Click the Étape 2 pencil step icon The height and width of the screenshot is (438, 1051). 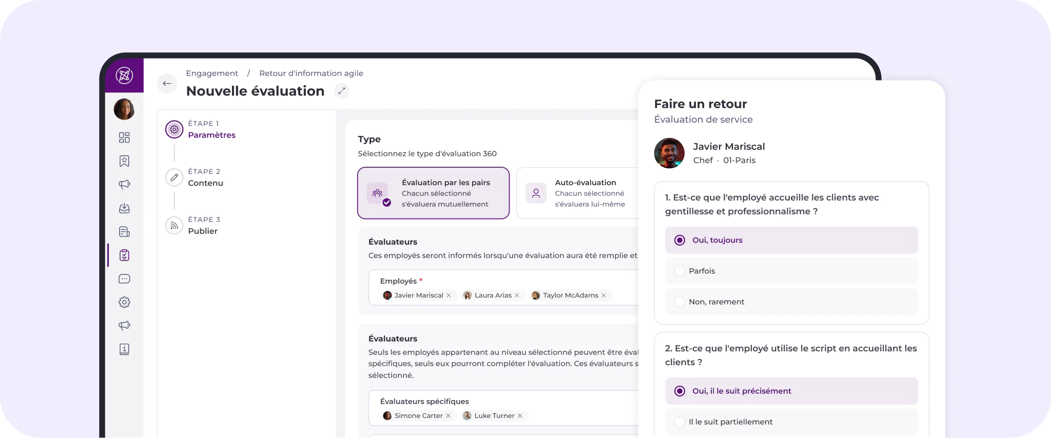point(174,177)
